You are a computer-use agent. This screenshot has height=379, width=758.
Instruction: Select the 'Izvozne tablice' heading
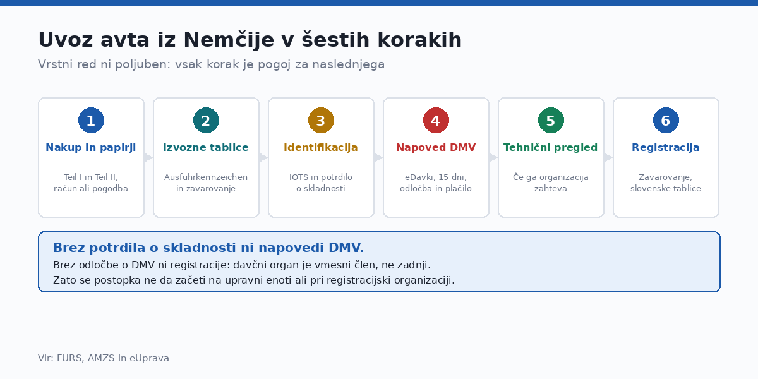(x=206, y=148)
